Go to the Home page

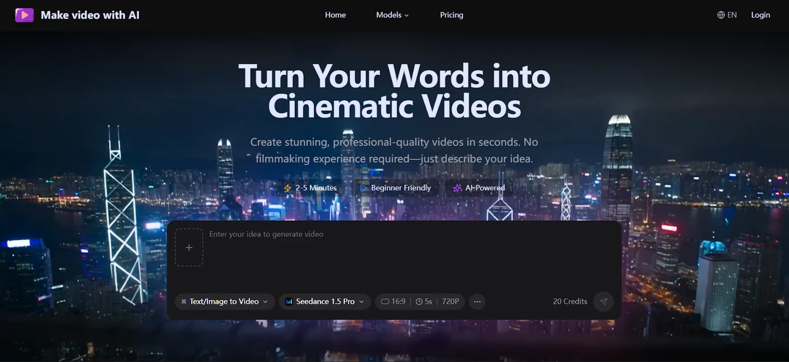pyautogui.click(x=335, y=15)
